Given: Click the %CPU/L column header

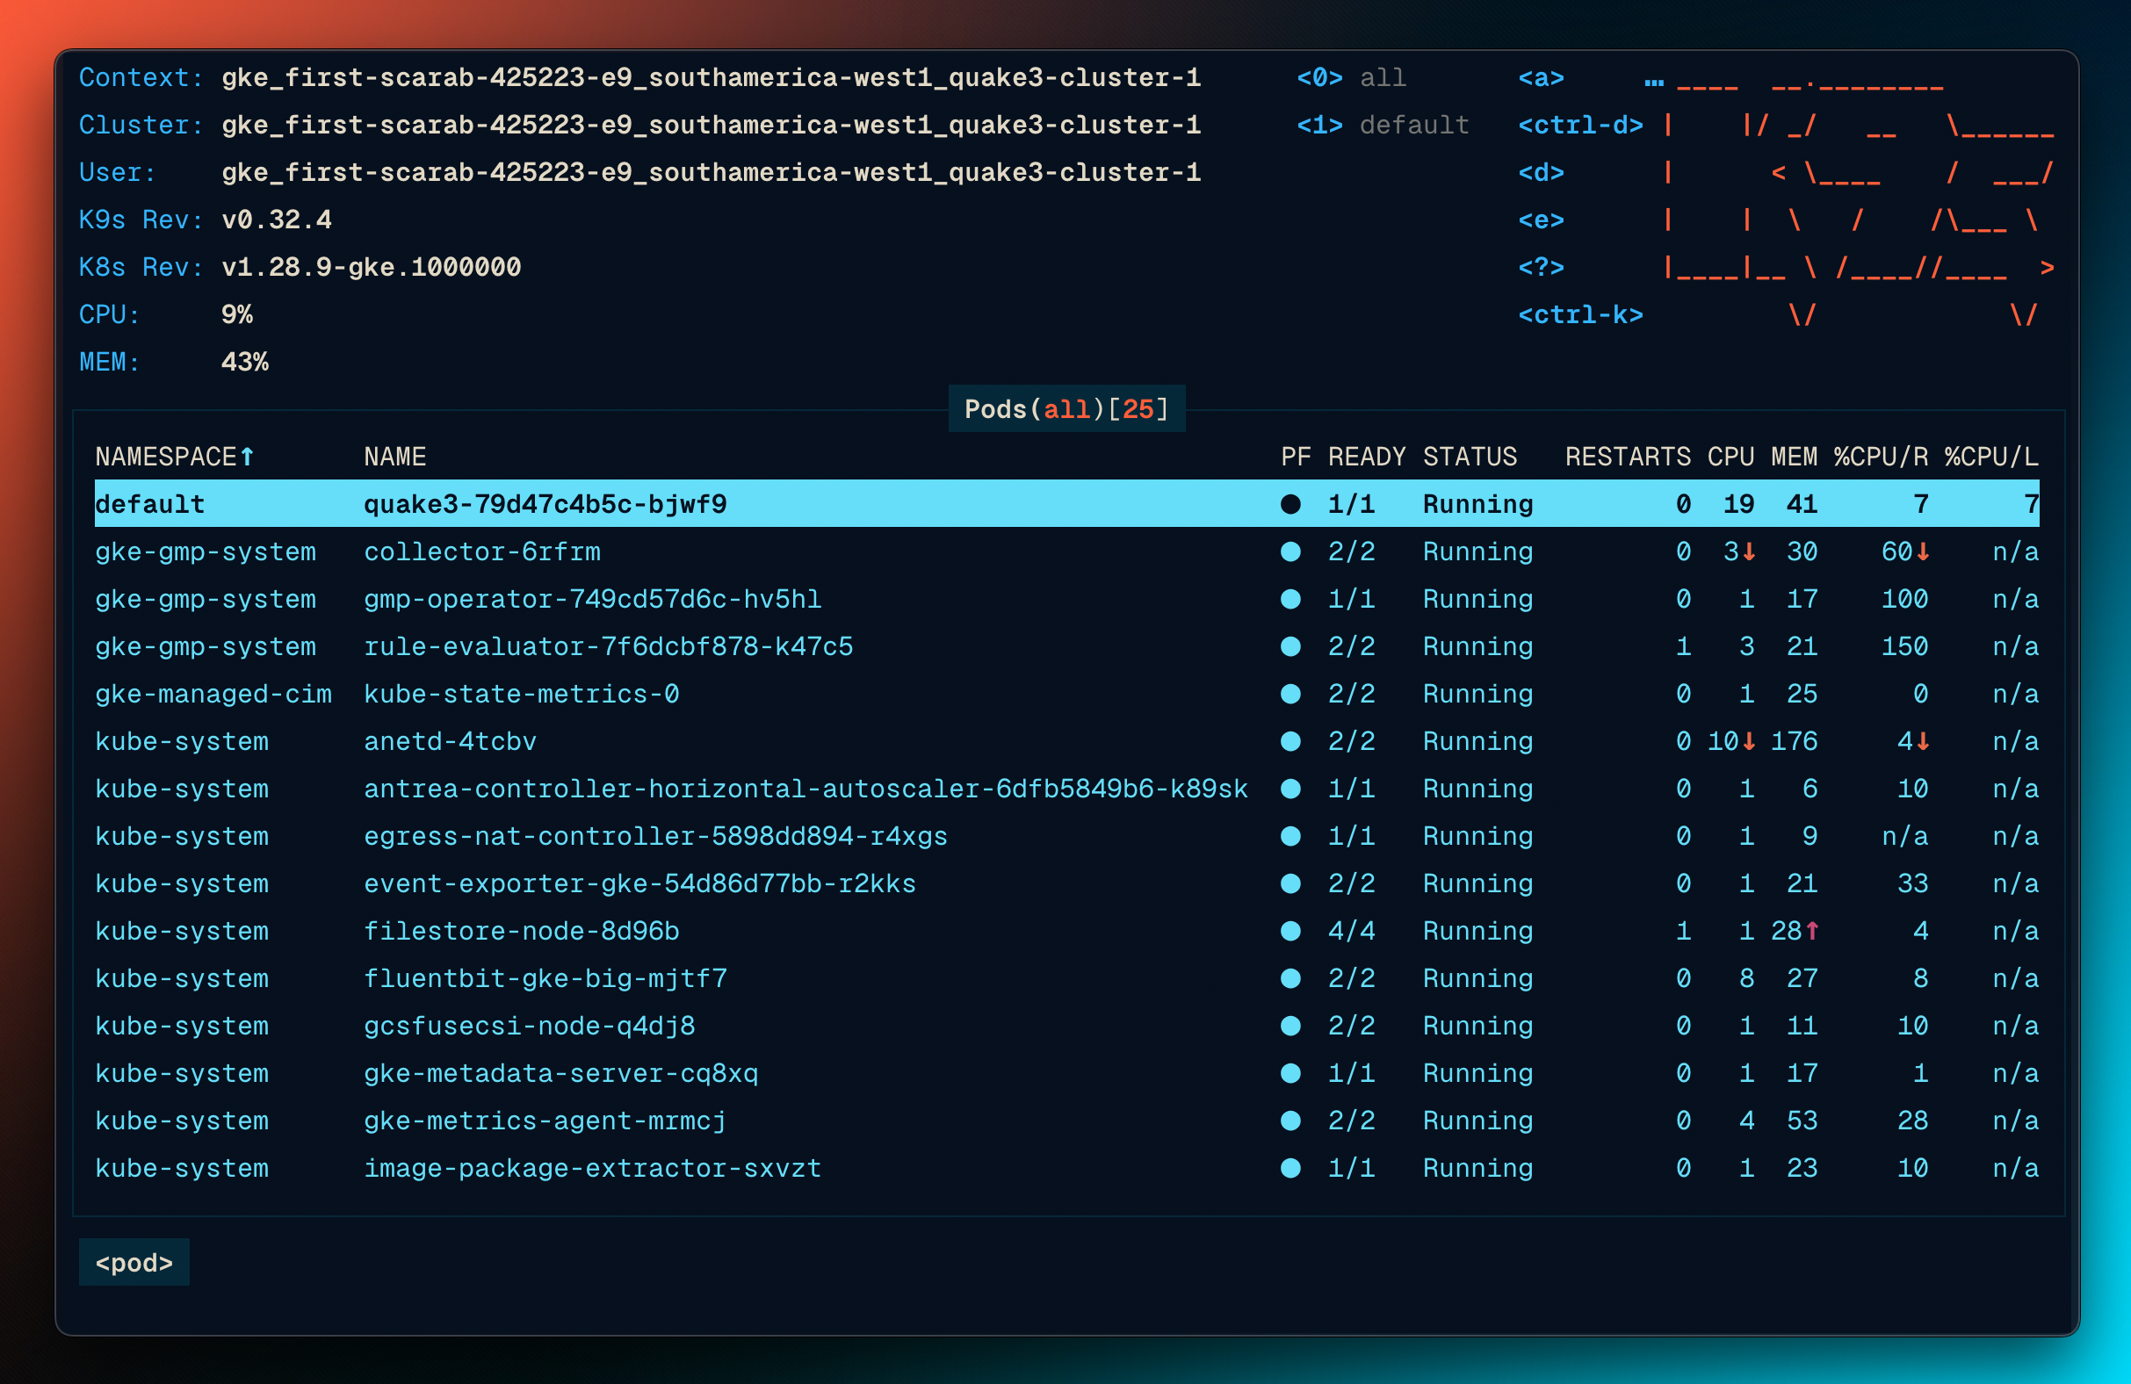Looking at the screenshot, I should coord(1991,457).
